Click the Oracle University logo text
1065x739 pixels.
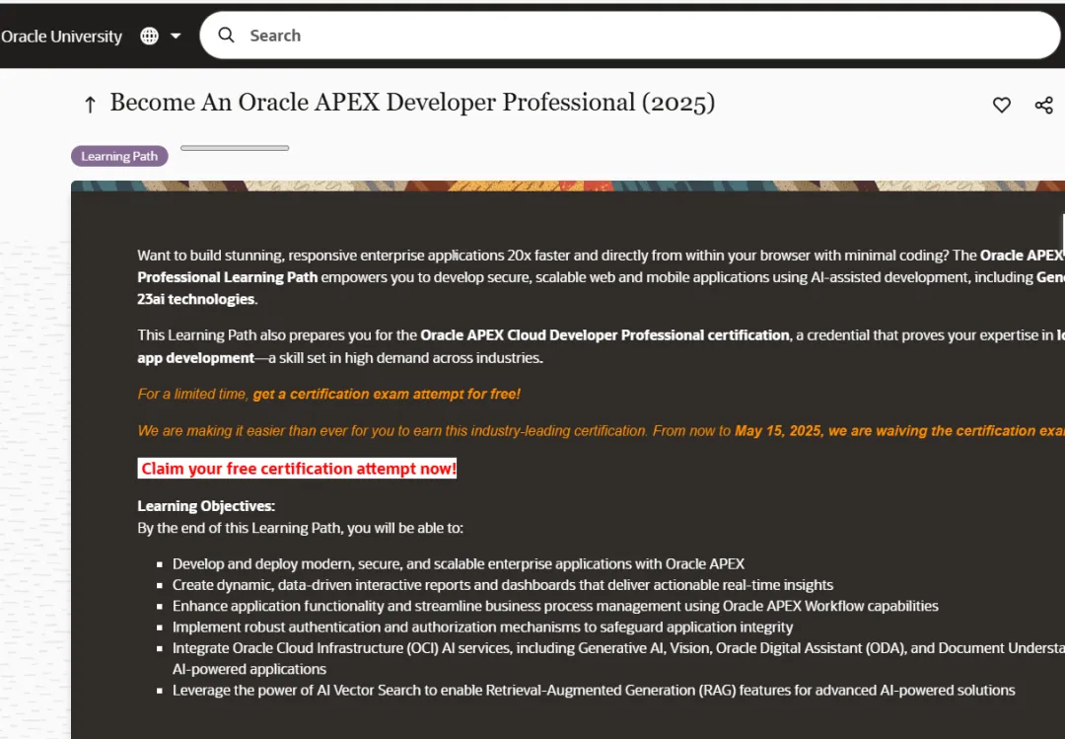[x=62, y=37]
